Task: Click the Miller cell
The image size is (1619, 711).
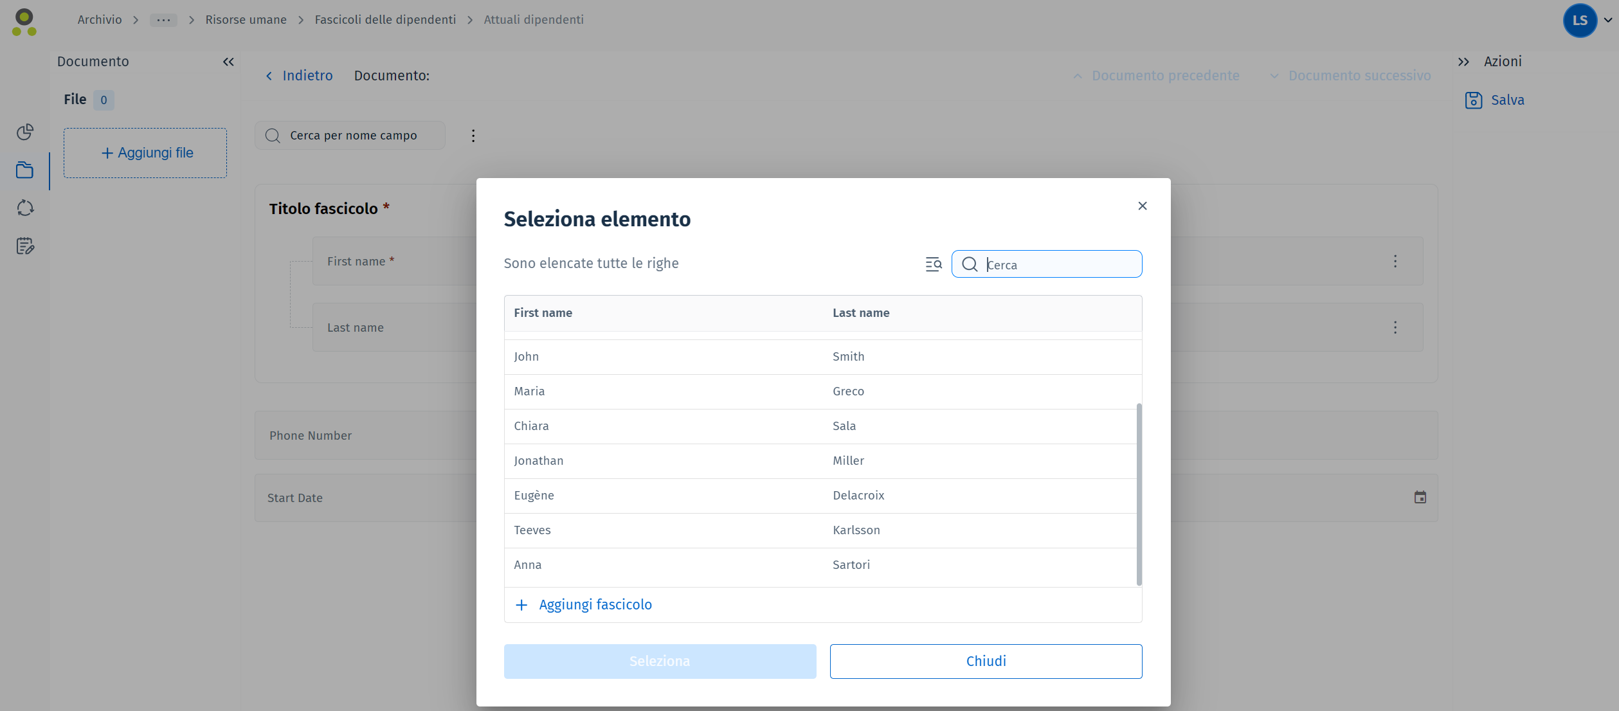Action: tap(848, 461)
